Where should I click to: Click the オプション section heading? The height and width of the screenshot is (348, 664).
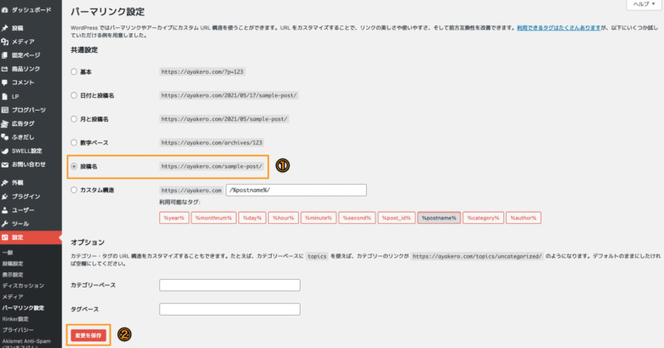[x=88, y=242]
